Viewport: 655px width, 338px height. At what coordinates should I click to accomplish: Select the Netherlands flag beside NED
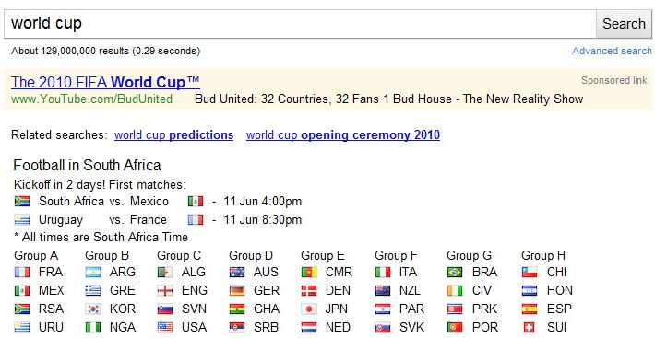click(x=309, y=328)
